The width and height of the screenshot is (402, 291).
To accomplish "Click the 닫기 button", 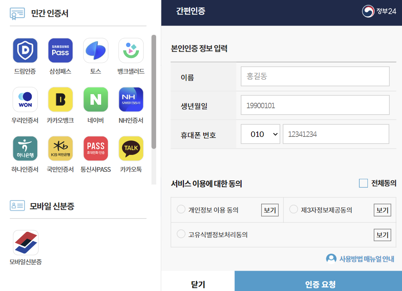I will pyautogui.click(x=198, y=281).
